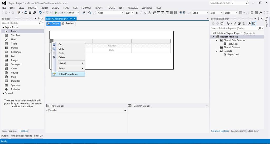Image resolution: width=270 pixels, height=144 pixels.
Task: Click the Save (single floppy disk) toolbar icon
Action: pyautogui.click(x=30, y=13)
